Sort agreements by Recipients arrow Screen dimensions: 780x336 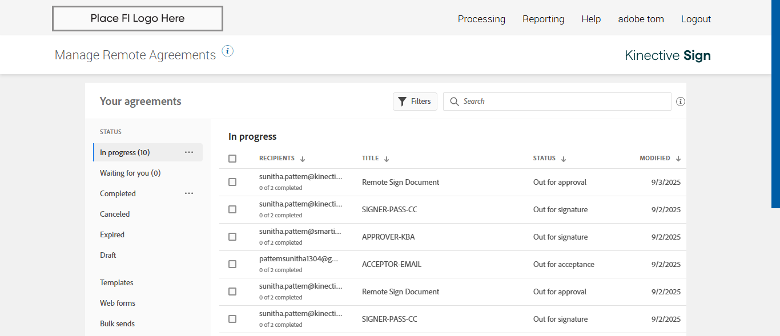303,159
